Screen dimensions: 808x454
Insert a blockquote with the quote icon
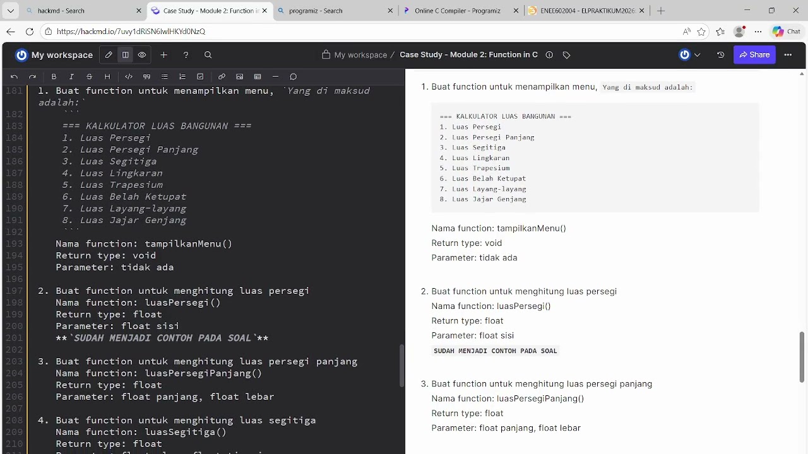pyautogui.click(x=146, y=76)
